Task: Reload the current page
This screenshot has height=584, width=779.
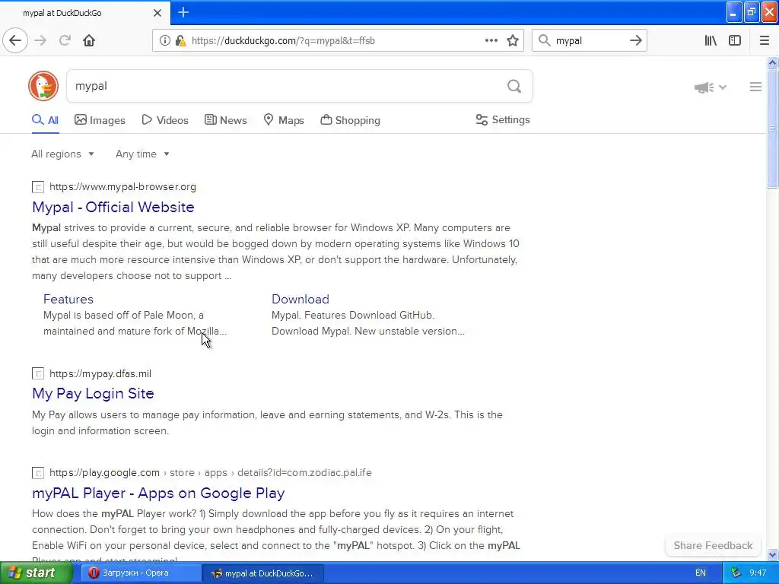Action: [65, 40]
